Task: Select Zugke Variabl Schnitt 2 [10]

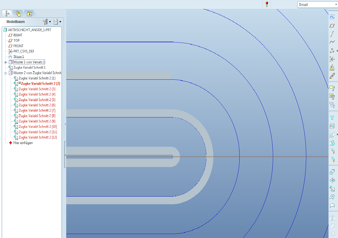Action: click(38, 127)
